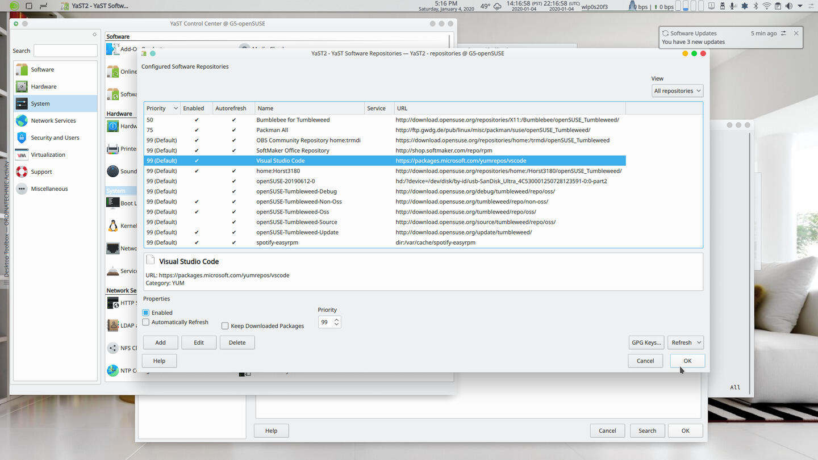Click the GPG Keys... button
Screen dimensions: 818x460
tap(646, 342)
